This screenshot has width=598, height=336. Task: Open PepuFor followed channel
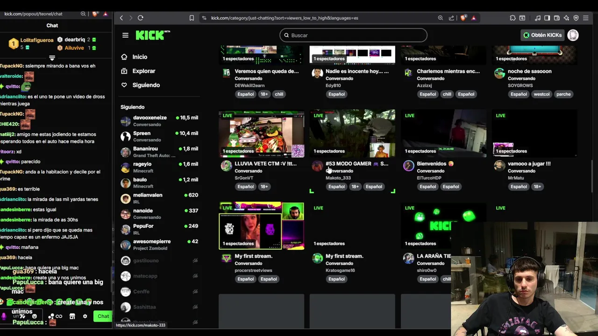[159, 229]
